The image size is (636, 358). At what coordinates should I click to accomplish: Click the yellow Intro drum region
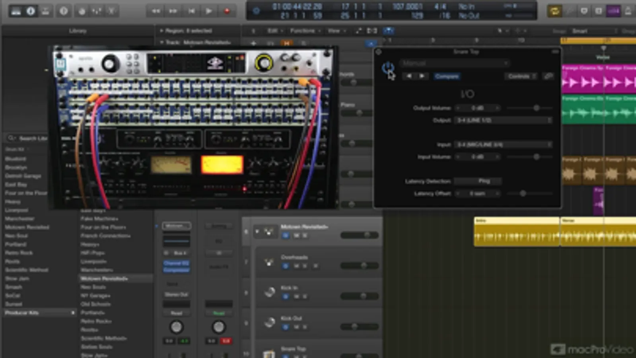(x=517, y=232)
